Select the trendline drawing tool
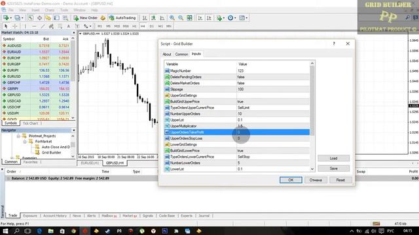Screen dimensions: 419x235 (x=43, y=26)
